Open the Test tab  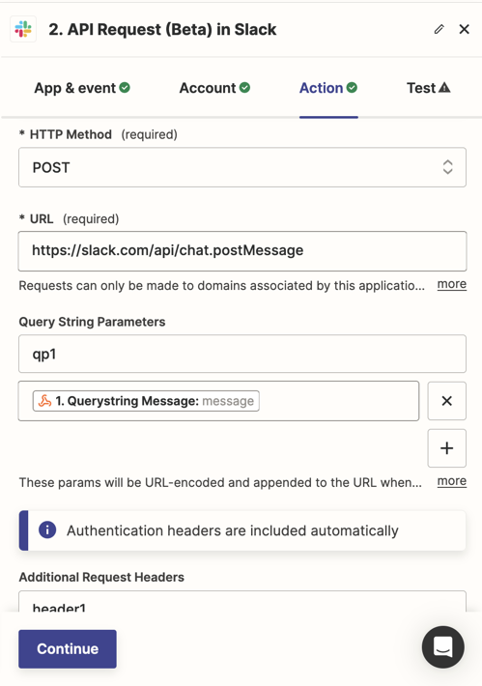428,88
